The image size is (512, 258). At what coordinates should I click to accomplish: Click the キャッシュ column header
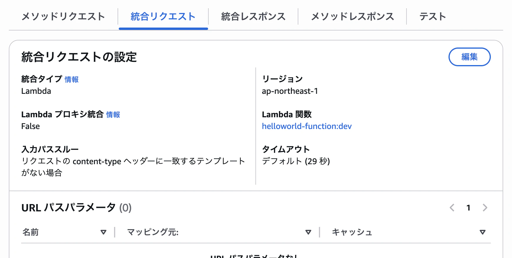(x=352, y=232)
